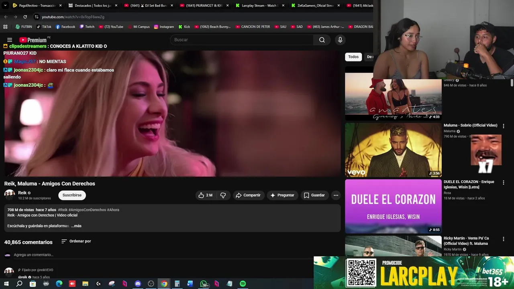
Task: Click Preguntar button
Action: point(282,195)
